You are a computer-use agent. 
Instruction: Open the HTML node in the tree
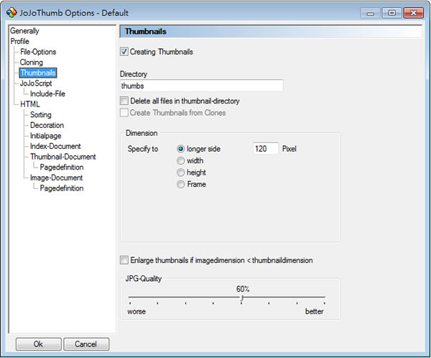click(30, 104)
